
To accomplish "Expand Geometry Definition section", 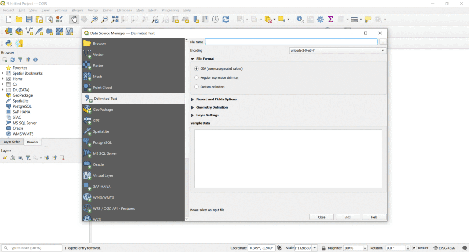I will tap(193, 107).
